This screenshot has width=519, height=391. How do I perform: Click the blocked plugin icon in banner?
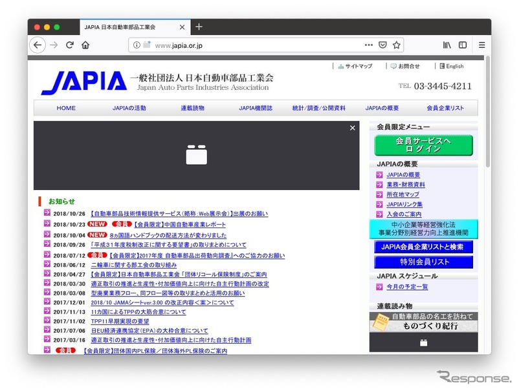197,154
